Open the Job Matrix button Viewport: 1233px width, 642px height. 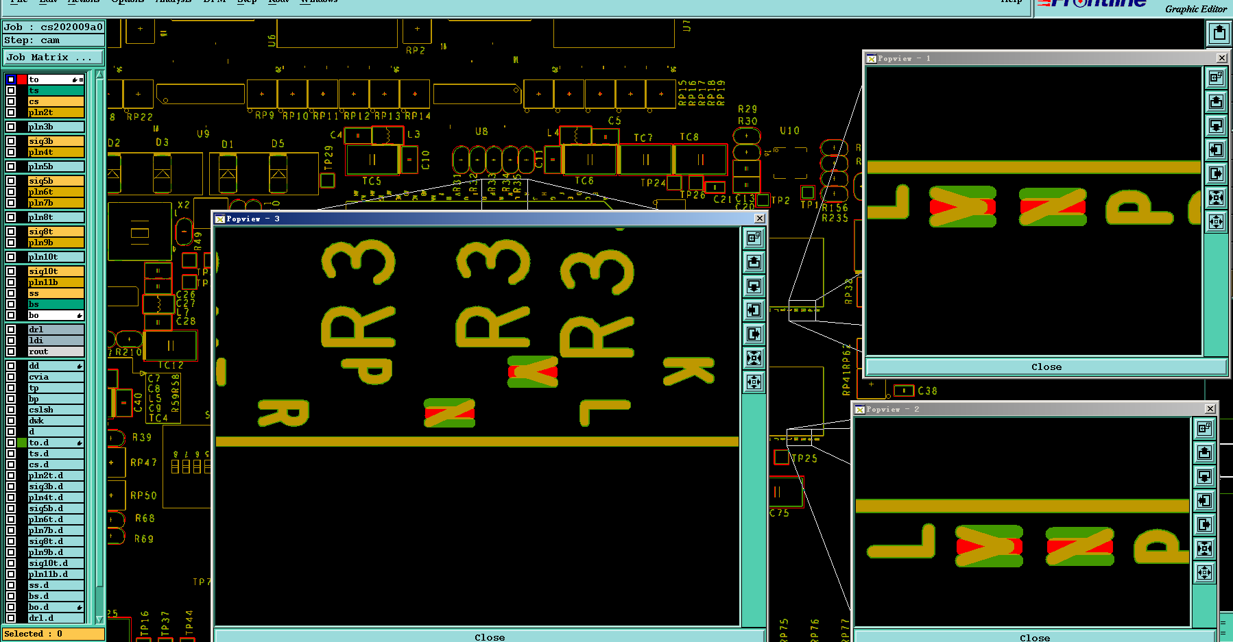pos(53,58)
